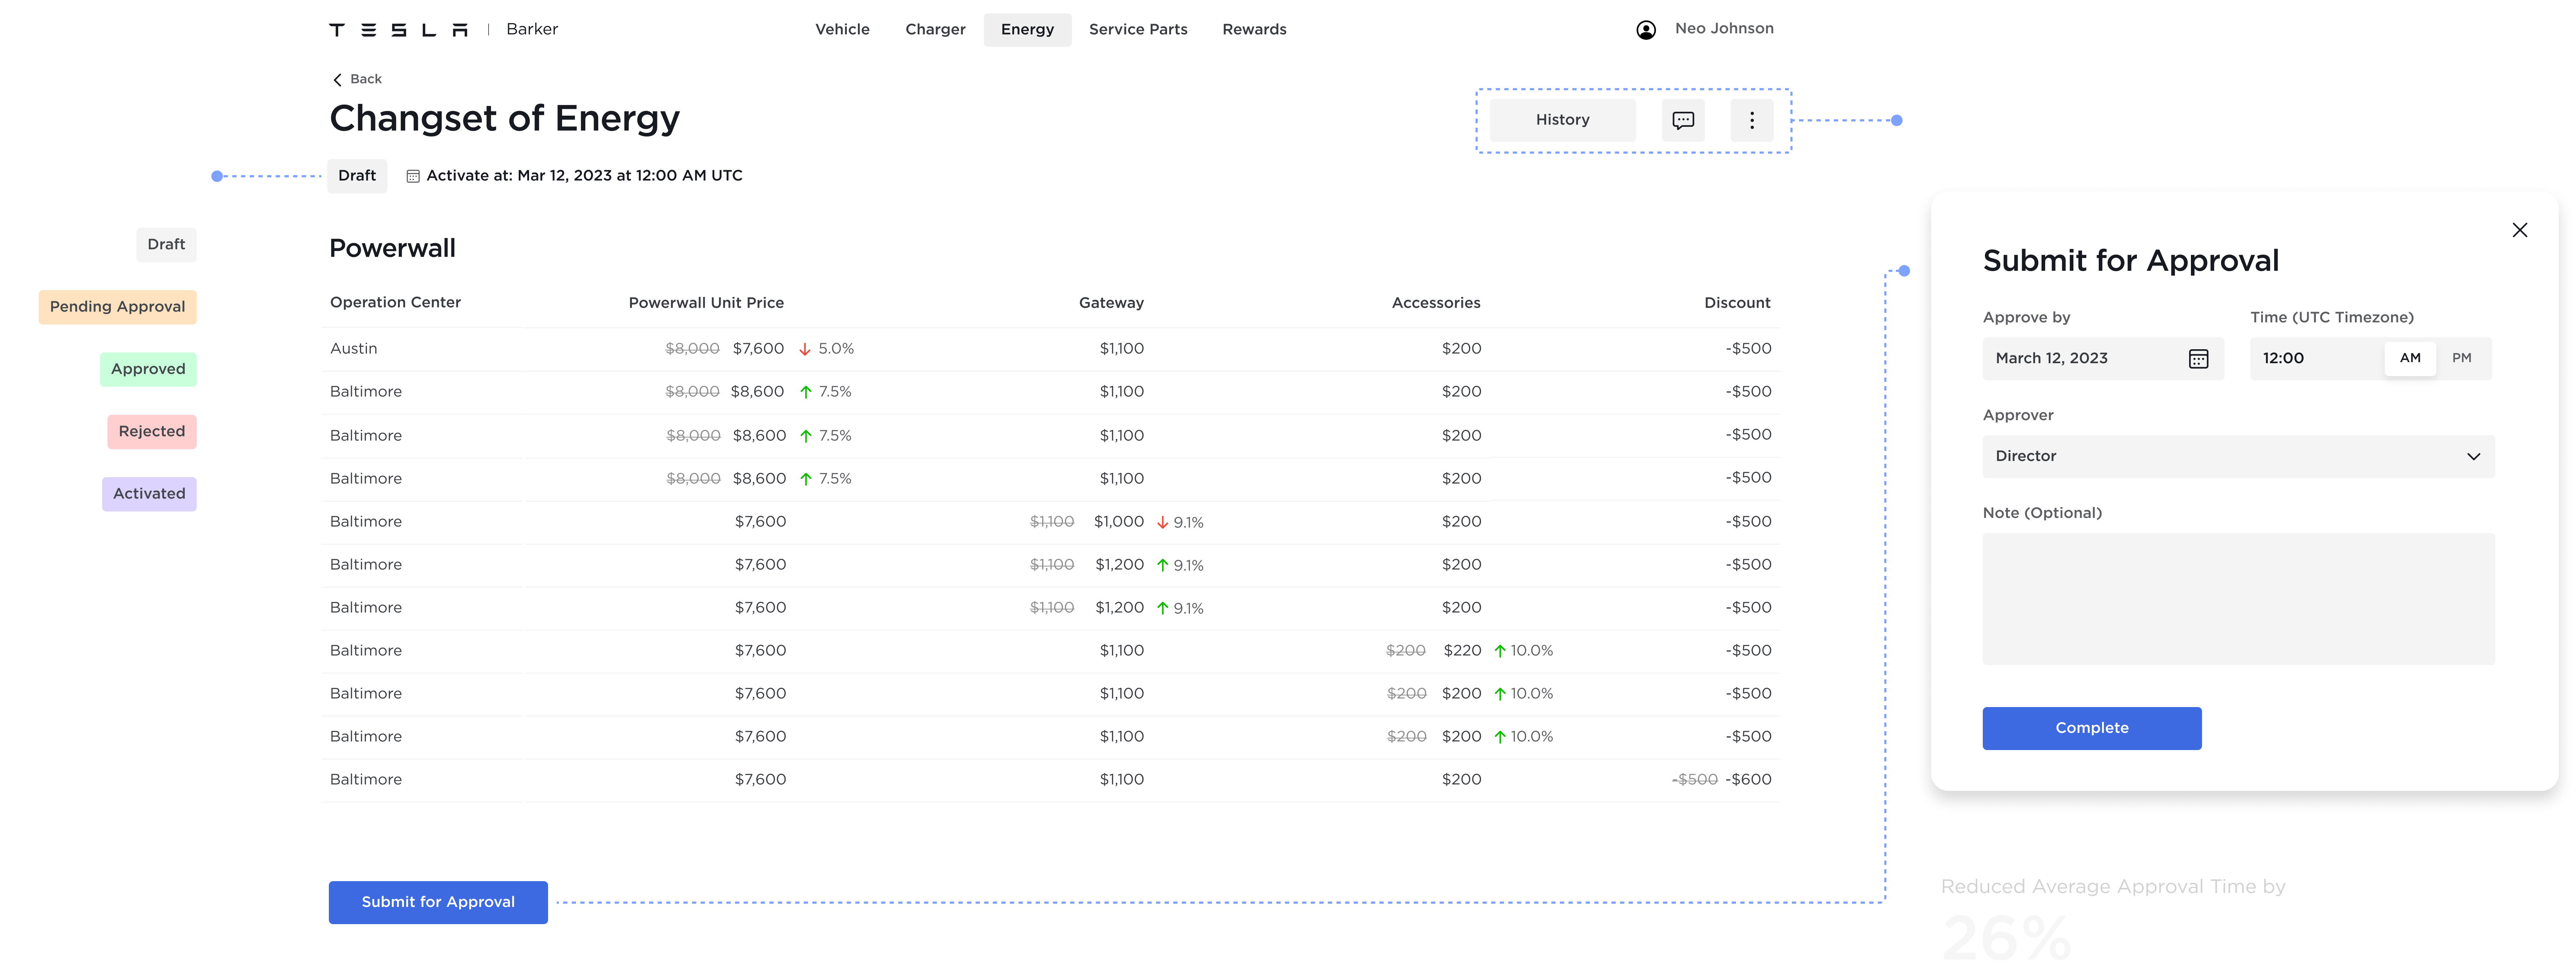2576x980 pixels.
Task: Click the Discount column header
Action: click(x=1737, y=303)
